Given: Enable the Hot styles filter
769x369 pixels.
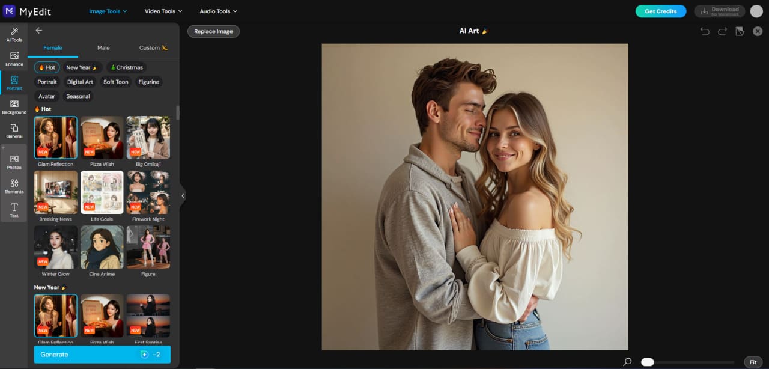Looking at the screenshot, I should point(46,67).
